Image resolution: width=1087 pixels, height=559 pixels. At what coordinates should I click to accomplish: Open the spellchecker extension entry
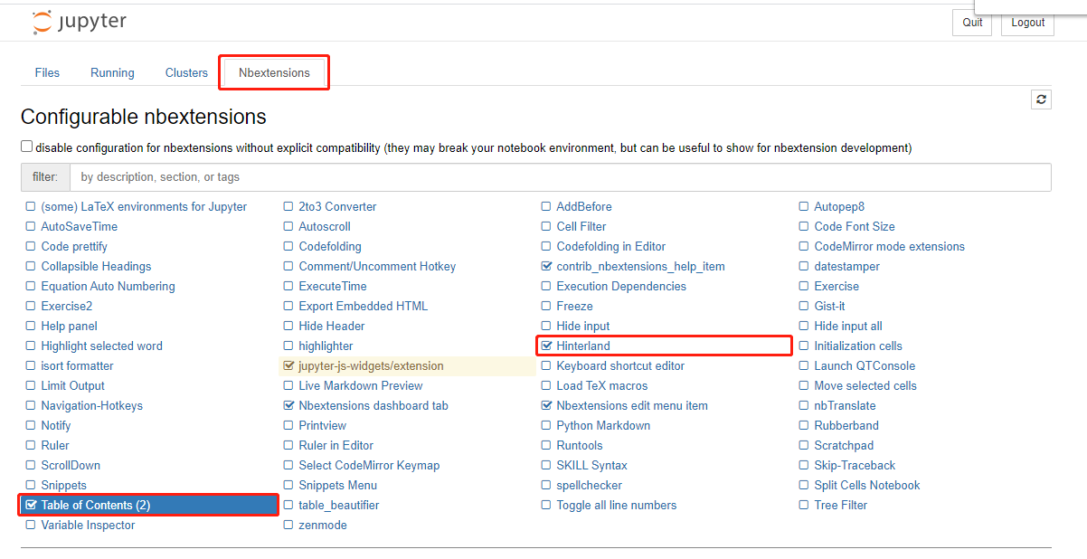(589, 486)
